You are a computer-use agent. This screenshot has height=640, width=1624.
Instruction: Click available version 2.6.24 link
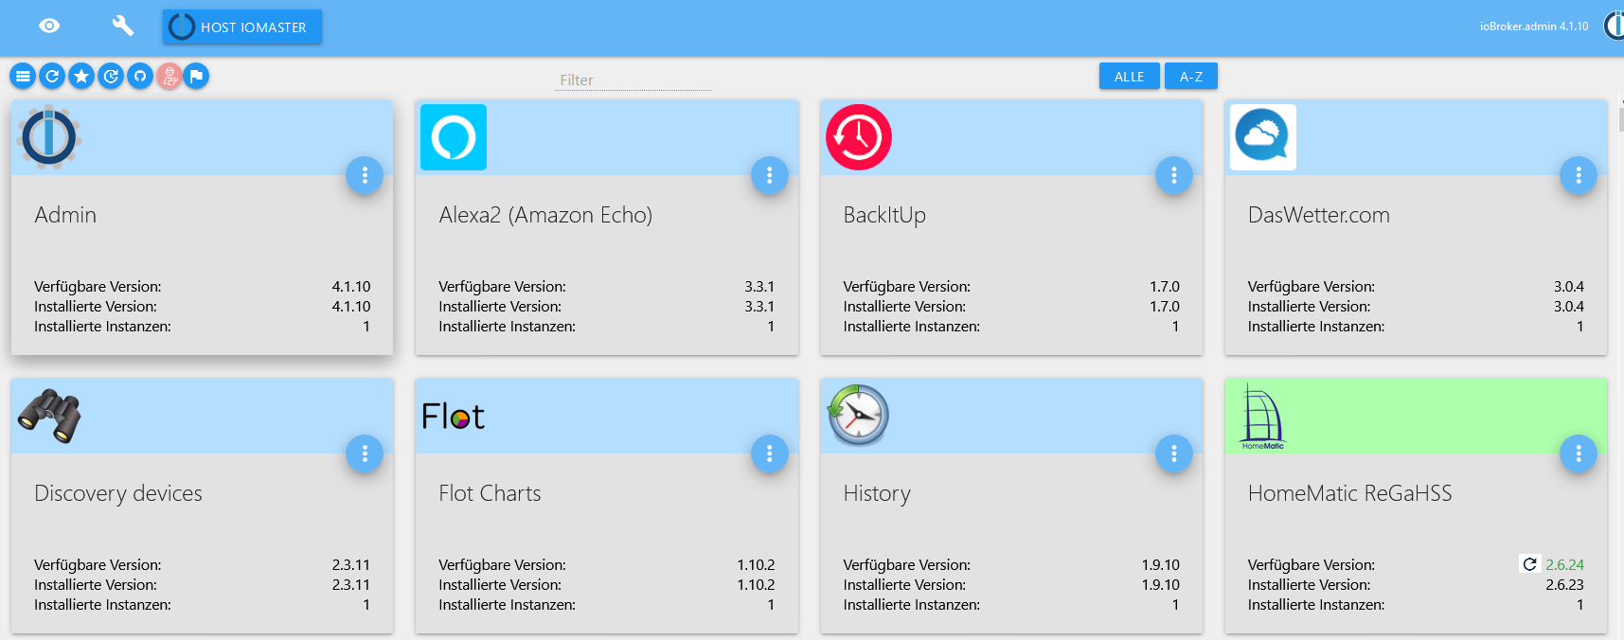pyautogui.click(x=1564, y=564)
